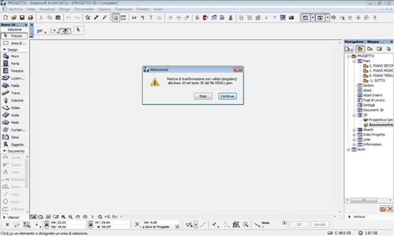Screen dimensions: 394x236
Task: Select the Porta door tool
Action: click(x=14, y=63)
